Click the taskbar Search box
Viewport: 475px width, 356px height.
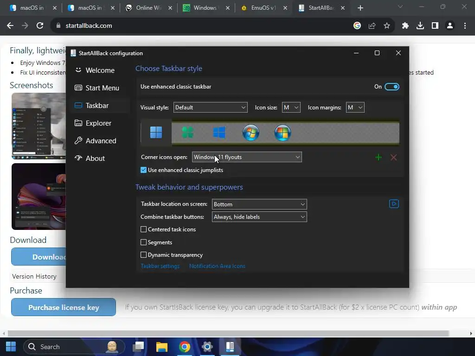[x=74, y=347]
